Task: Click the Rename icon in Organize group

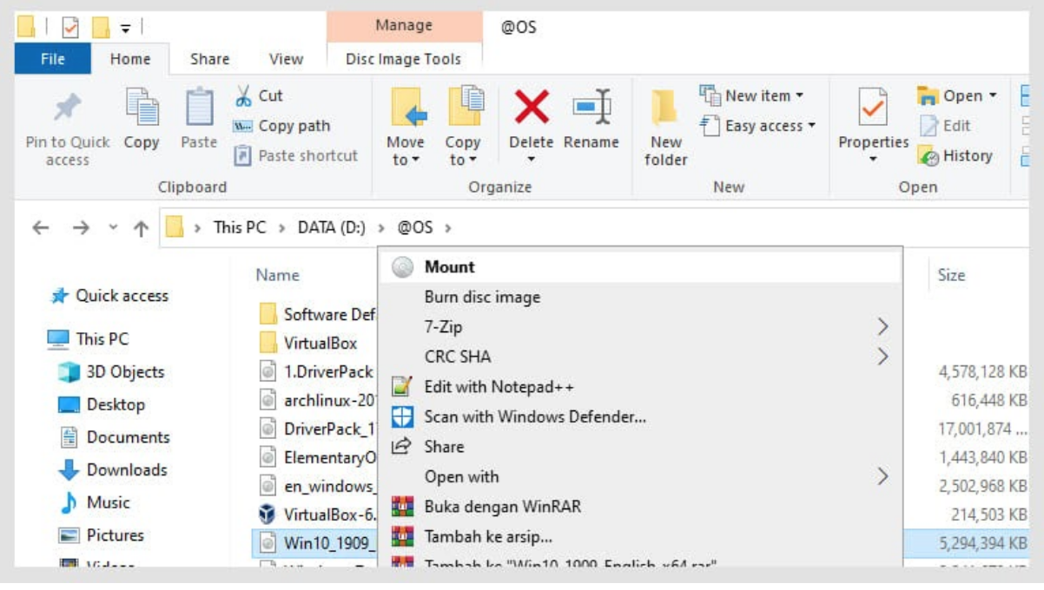Action: (x=591, y=107)
